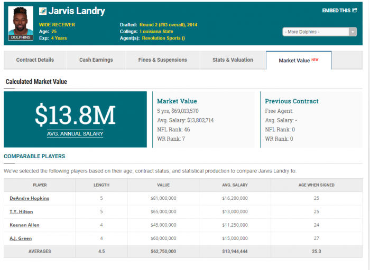Go to the Stats & Valuation tab
Screen dimensions: 370x270
click(x=233, y=60)
